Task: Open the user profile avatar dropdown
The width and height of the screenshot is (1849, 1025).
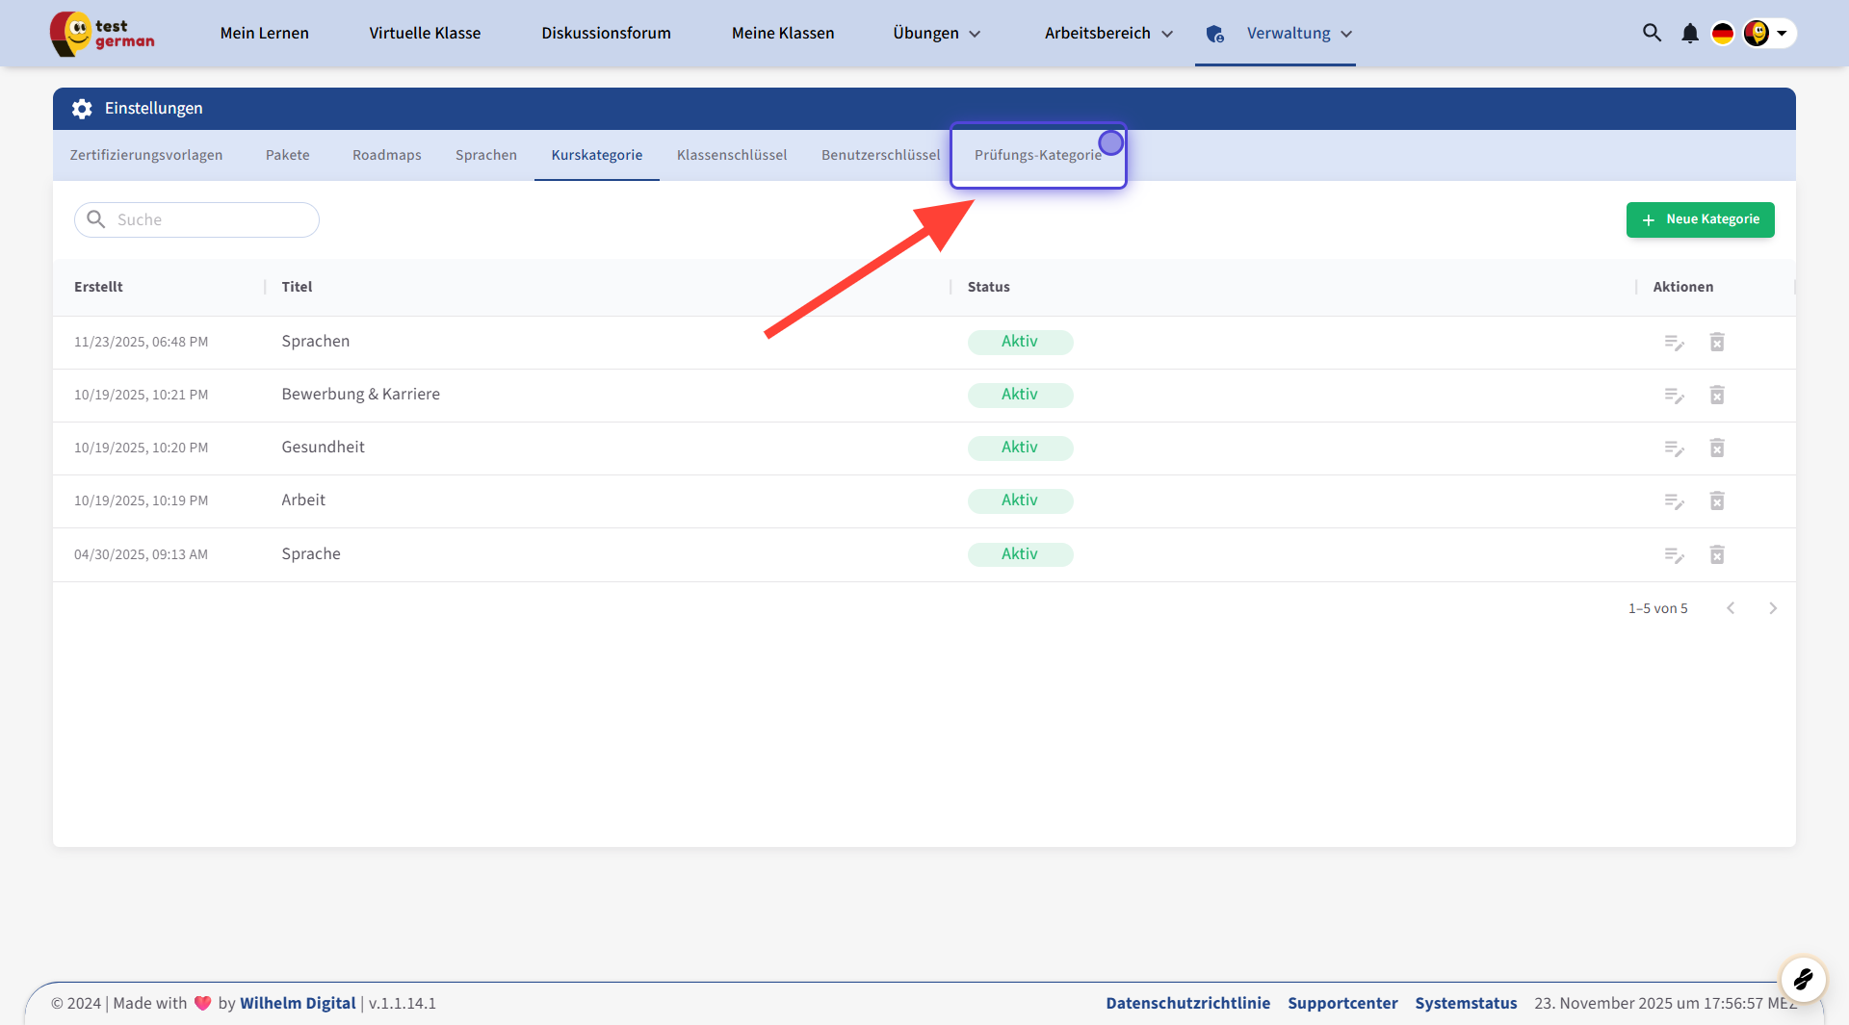Action: tap(1768, 33)
